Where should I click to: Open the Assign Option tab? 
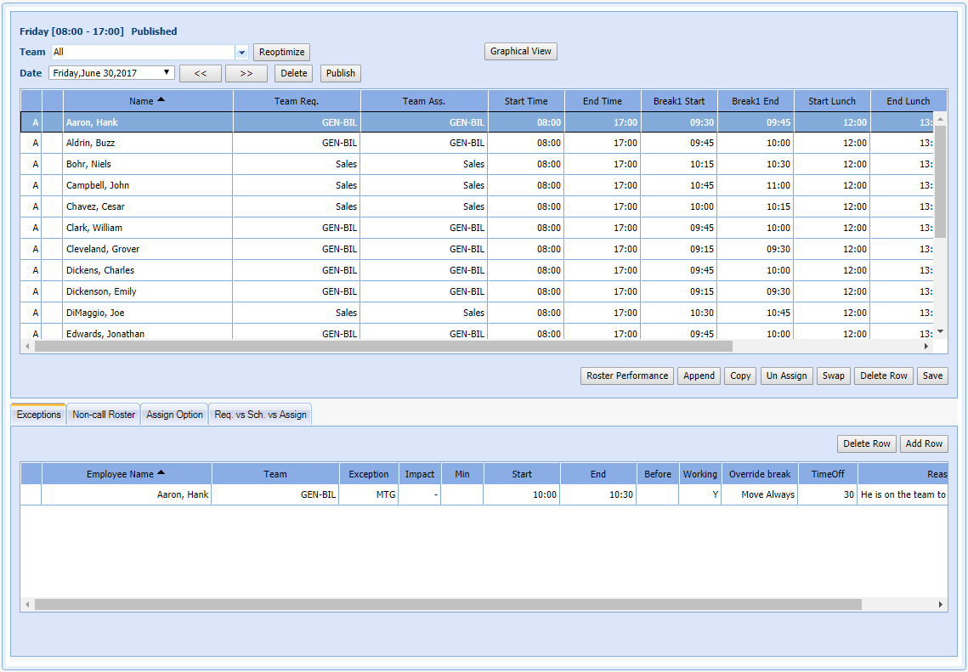pos(174,415)
